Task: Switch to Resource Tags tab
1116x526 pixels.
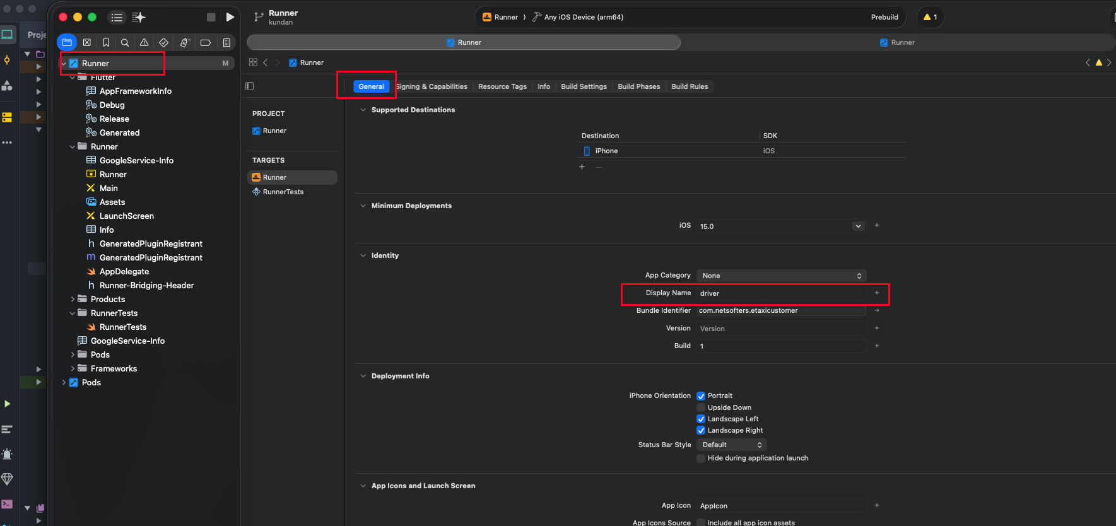Action: point(502,86)
